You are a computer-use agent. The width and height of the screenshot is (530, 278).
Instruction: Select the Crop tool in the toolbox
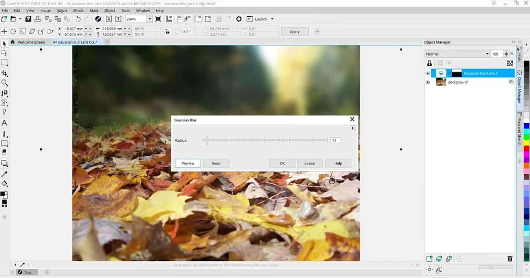tap(4, 73)
